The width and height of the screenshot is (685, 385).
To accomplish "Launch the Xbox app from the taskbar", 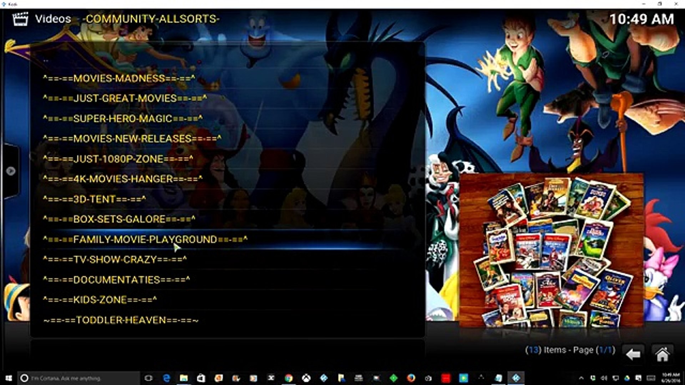I will click(306, 379).
